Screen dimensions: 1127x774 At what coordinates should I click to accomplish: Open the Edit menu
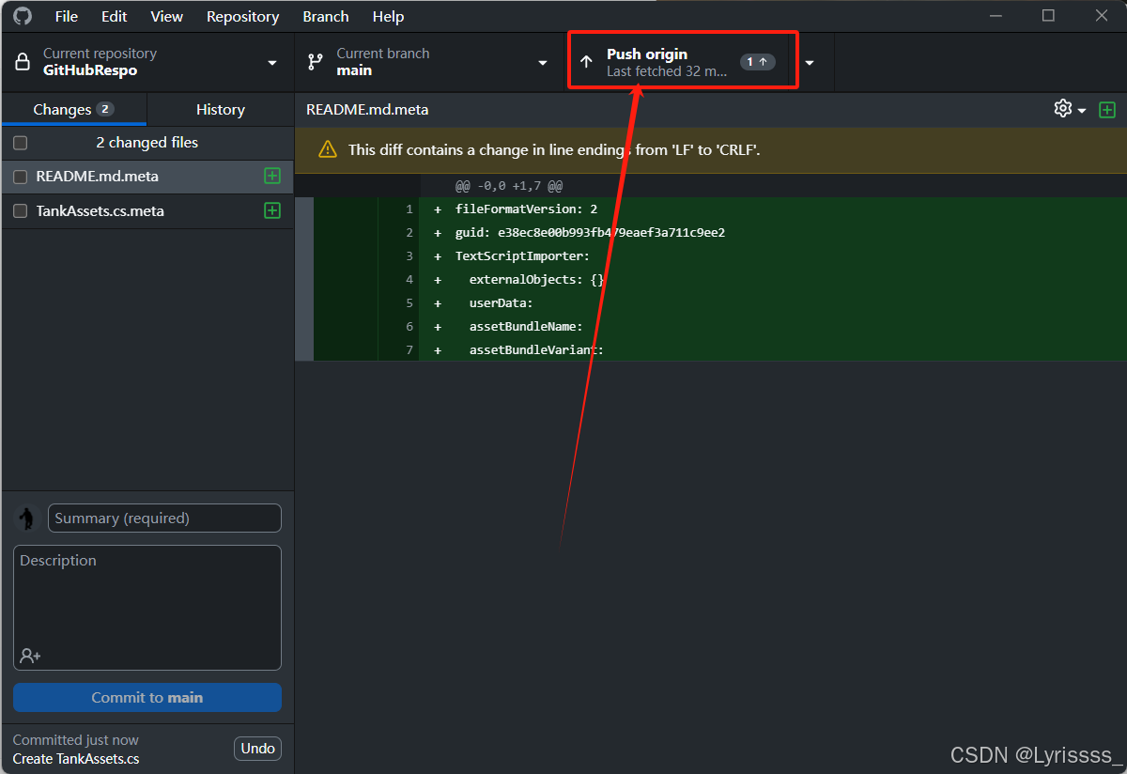(x=115, y=17)
